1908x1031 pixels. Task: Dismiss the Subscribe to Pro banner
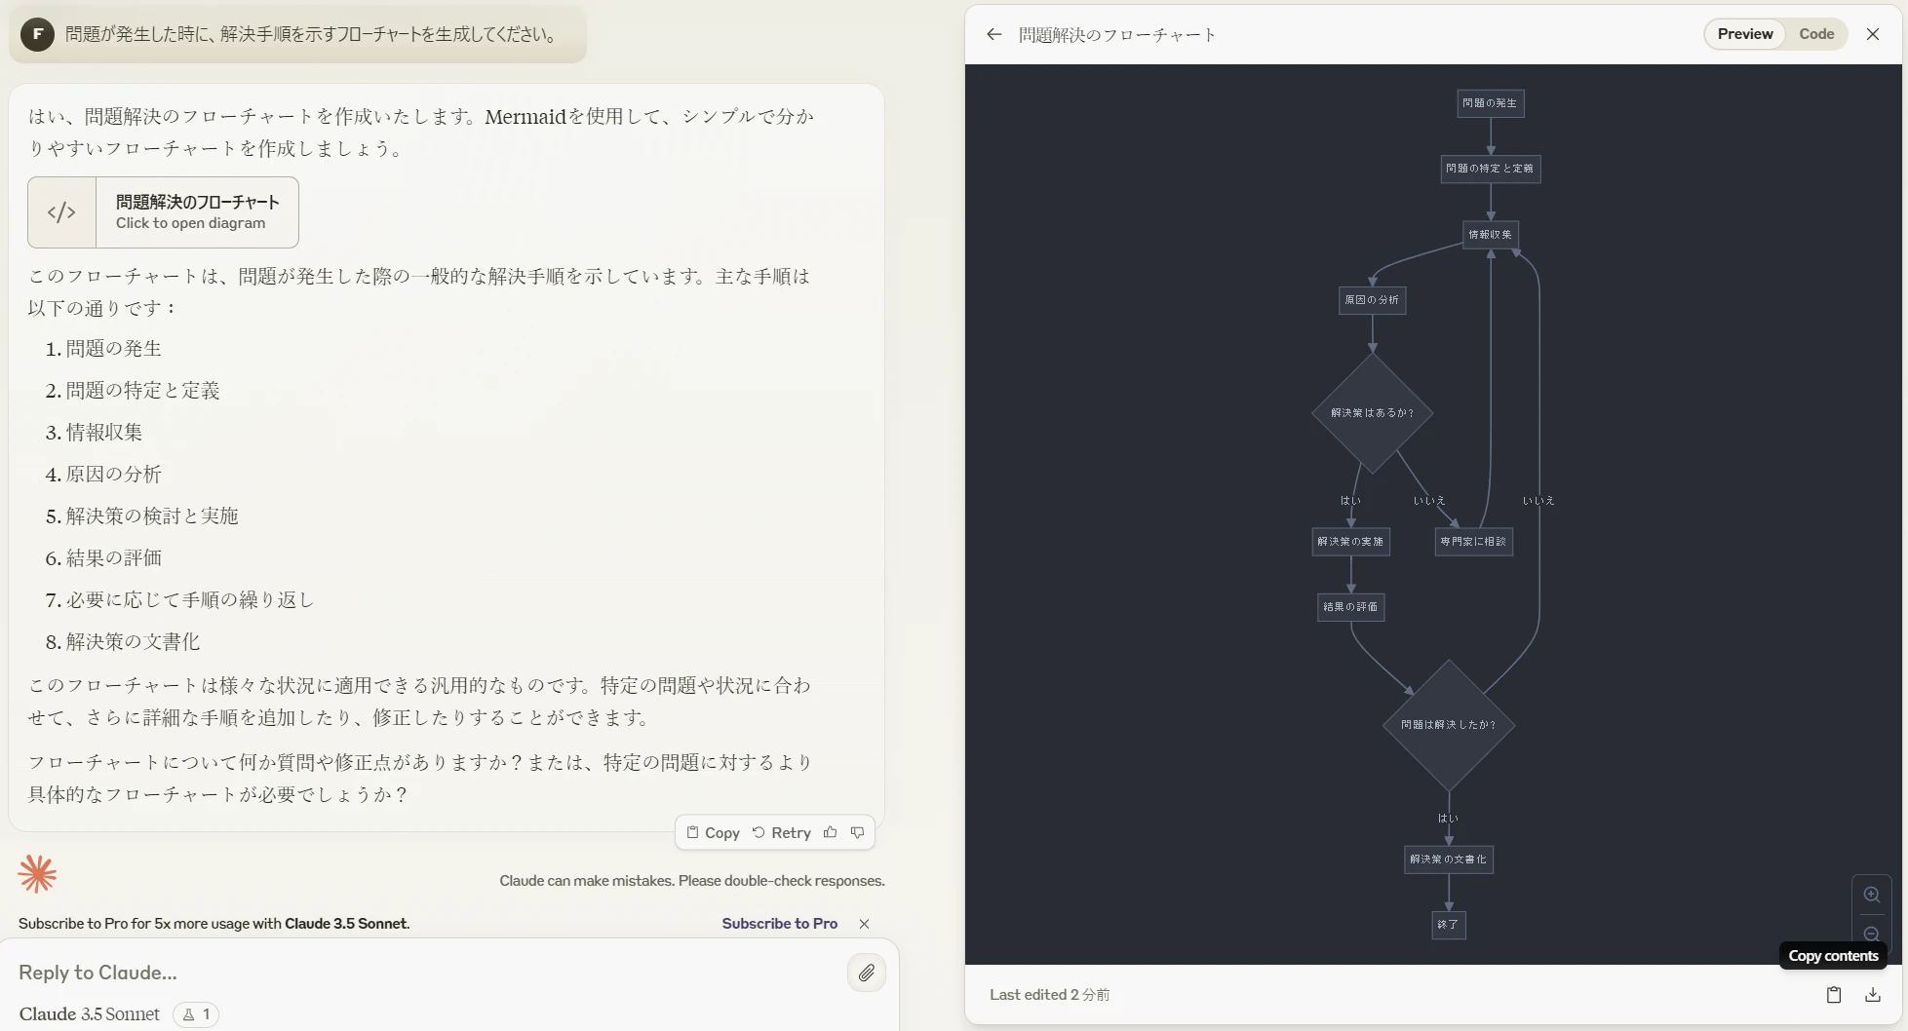click(864, 924)
